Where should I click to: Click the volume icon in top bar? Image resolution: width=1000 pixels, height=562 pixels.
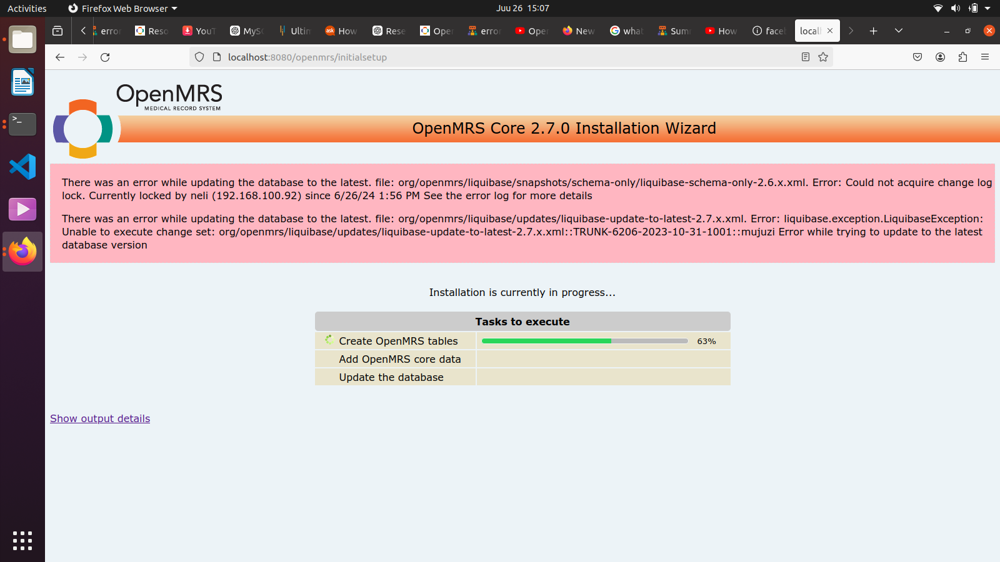[955, 8]
